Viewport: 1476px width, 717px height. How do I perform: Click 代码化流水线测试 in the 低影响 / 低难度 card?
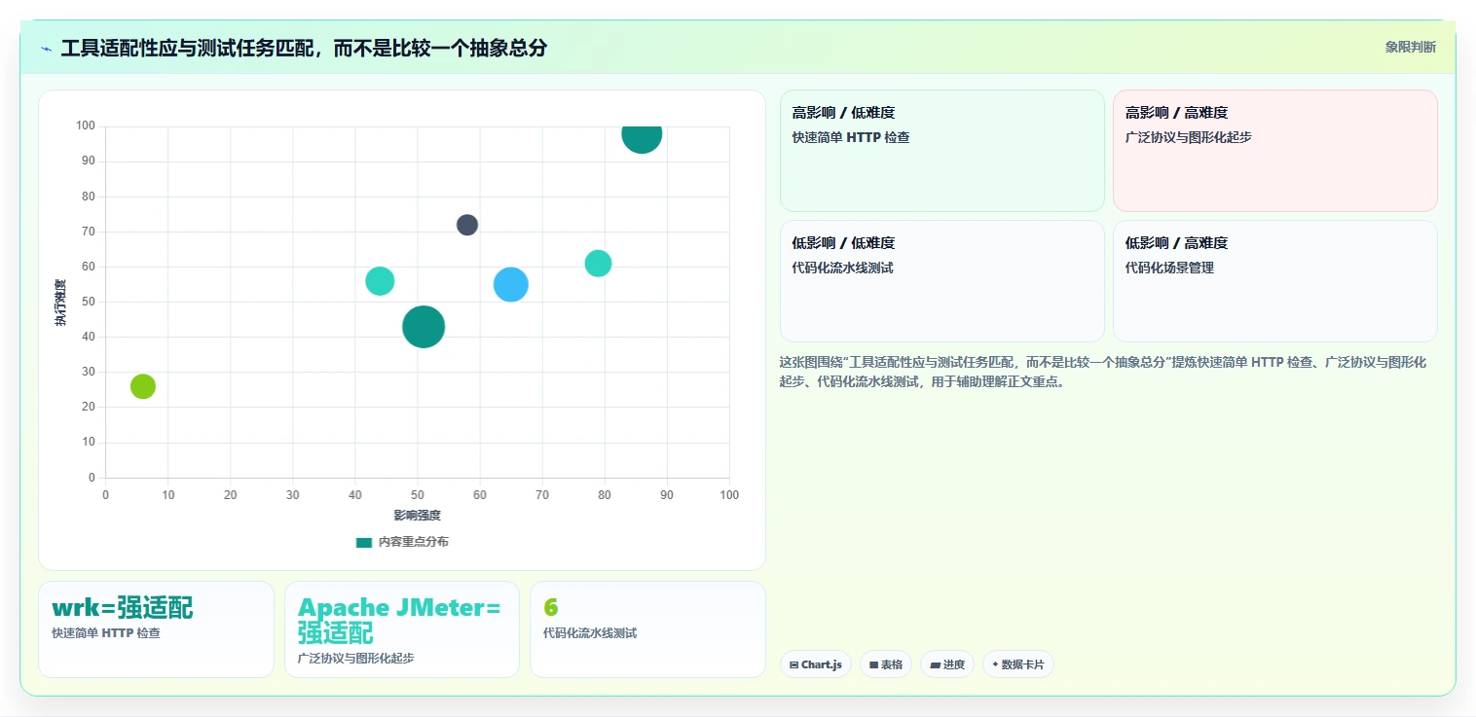point(842,269)
